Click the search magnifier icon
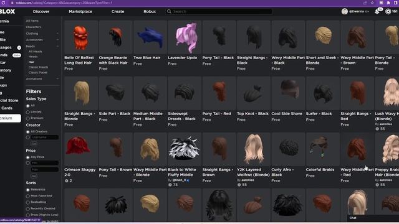This screenshot has height=224, width=399. [169, 11]
